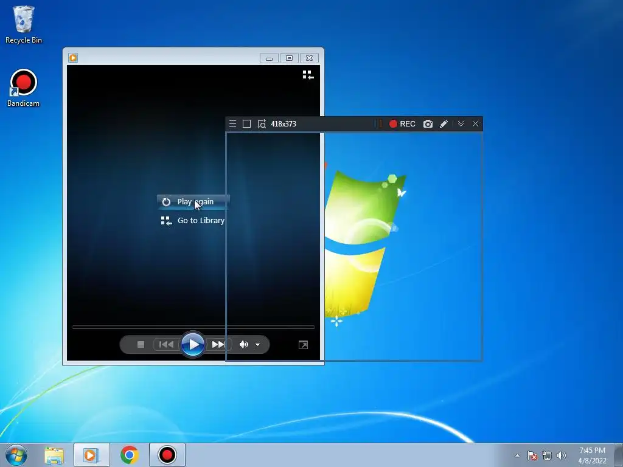Click the 418x373 recording size label
The width and height of the screenshot is (623, 467).
pyautogui.click(x=284, y=124)
